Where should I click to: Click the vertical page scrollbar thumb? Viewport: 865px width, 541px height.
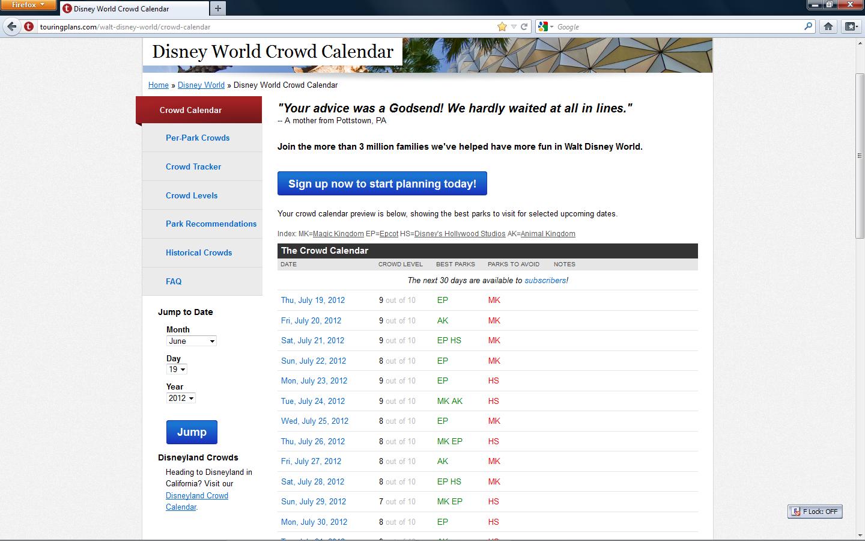860,156
